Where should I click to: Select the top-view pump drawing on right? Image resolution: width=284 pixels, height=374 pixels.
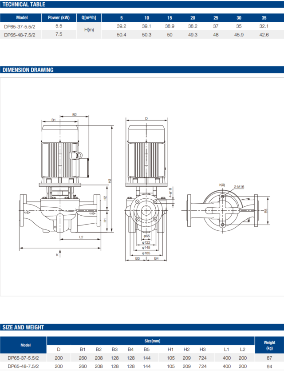click(221, 211)
